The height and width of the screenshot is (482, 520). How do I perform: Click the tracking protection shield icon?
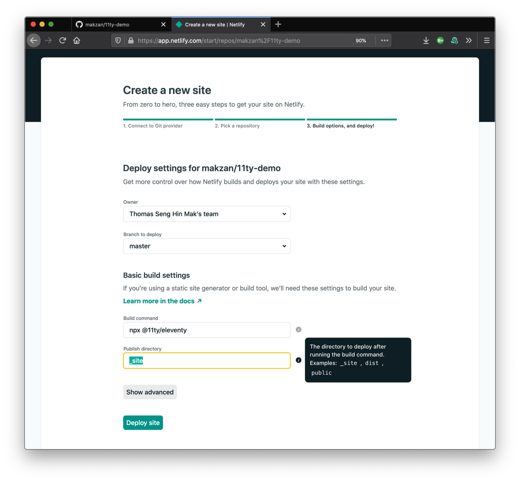point(118,40)
